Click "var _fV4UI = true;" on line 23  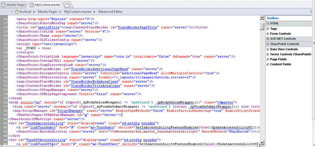[x=34, y=48]
